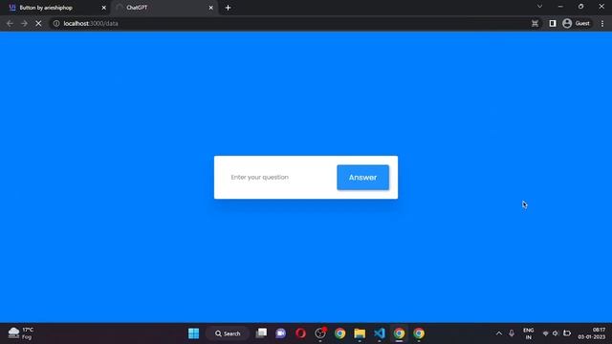Click the Answer button
612x344 pixels.
pyautogui.click(x=362, y=178)
